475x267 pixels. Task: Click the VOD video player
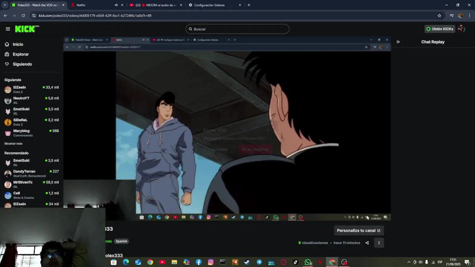tap(227, 128)
